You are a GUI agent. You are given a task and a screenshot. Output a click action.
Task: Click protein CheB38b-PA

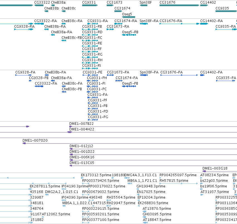(x=55, y=72)
